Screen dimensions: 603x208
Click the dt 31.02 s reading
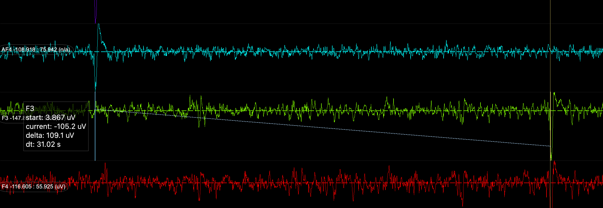pyautogui.click(x=43, y=144)
